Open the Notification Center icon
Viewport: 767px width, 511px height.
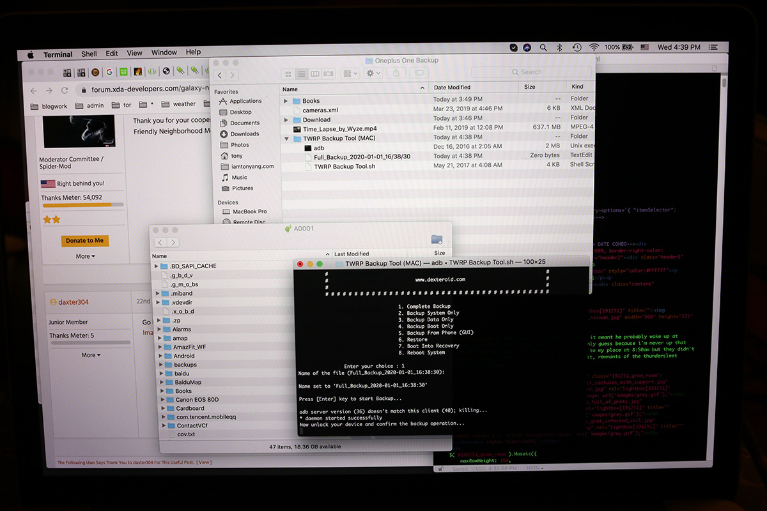pos(717,47)
